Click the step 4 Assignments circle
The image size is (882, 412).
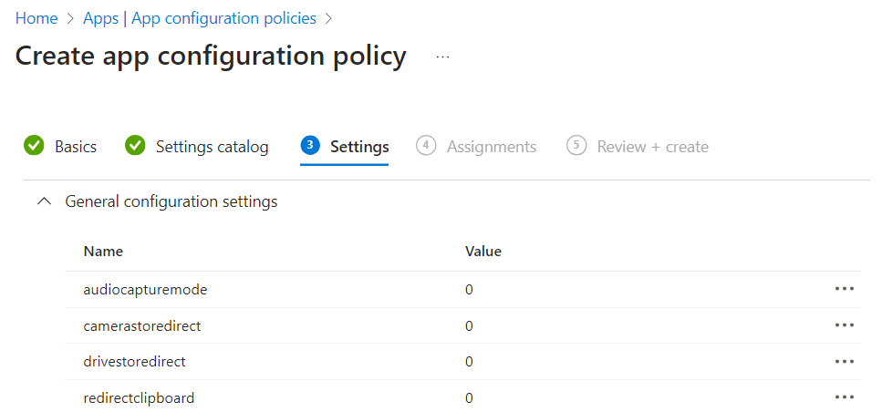tap(426, 146)
